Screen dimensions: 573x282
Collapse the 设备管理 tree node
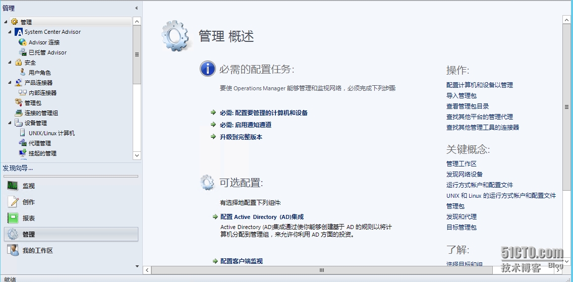[x=10, y=123]
